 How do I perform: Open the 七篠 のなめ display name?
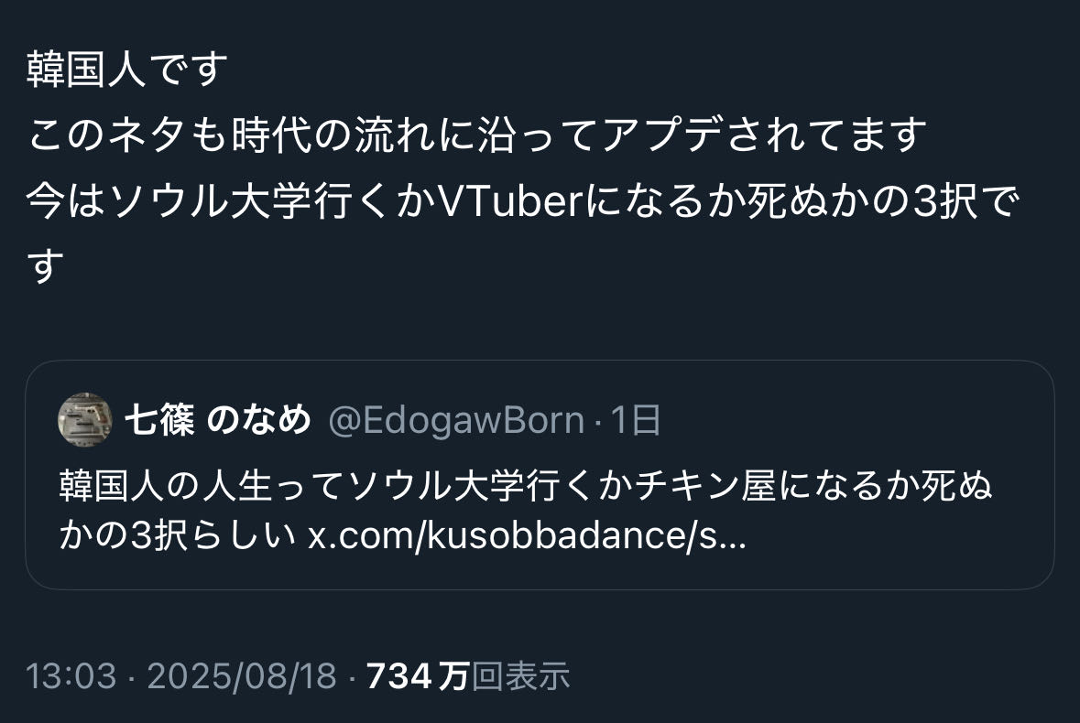click(x=217, y=420)
